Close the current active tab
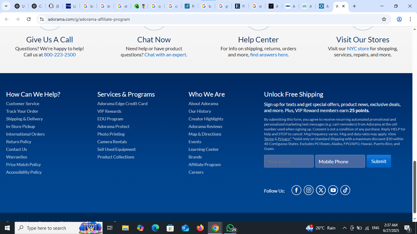Screen dimensions: 417x234 pos(343,6)
